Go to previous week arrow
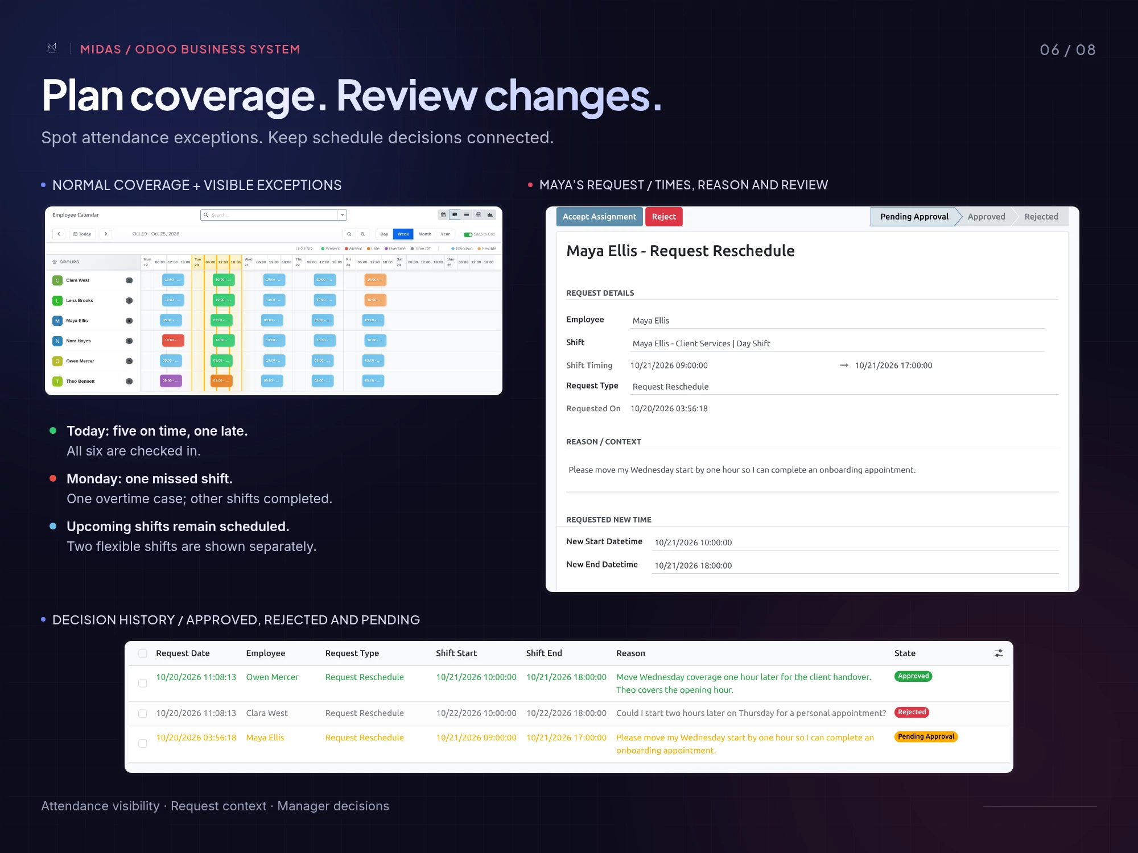 coord(59,234)
